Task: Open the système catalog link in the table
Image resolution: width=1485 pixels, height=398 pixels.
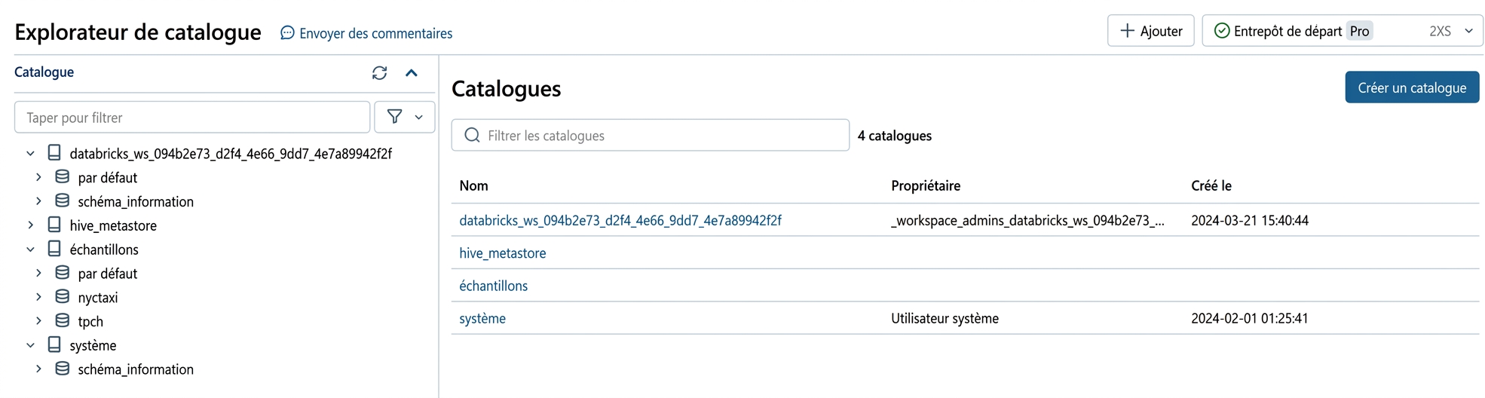Action: pyautogui.click(x=482, y=318)
